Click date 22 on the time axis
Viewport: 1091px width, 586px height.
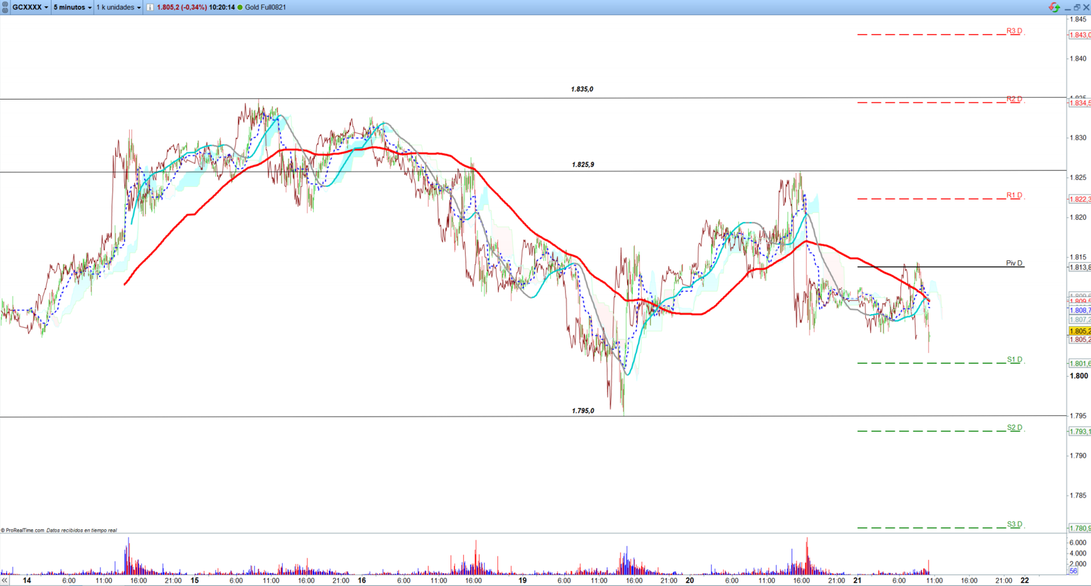[1025, 581]
